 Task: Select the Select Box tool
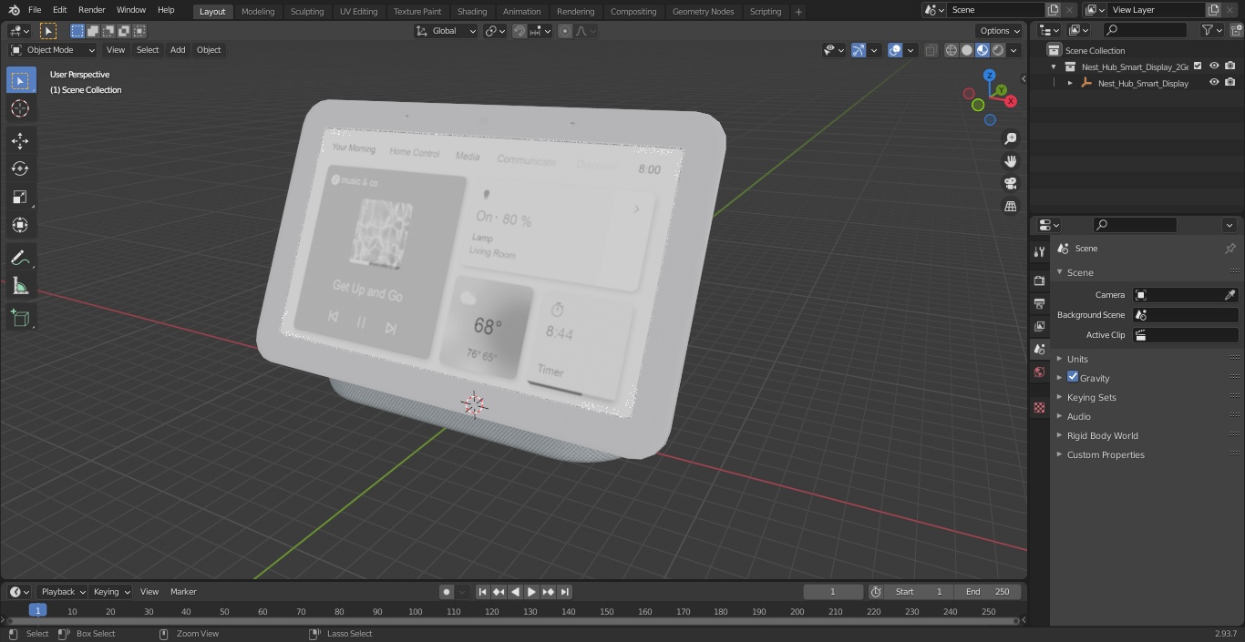(x=20, y=81)
